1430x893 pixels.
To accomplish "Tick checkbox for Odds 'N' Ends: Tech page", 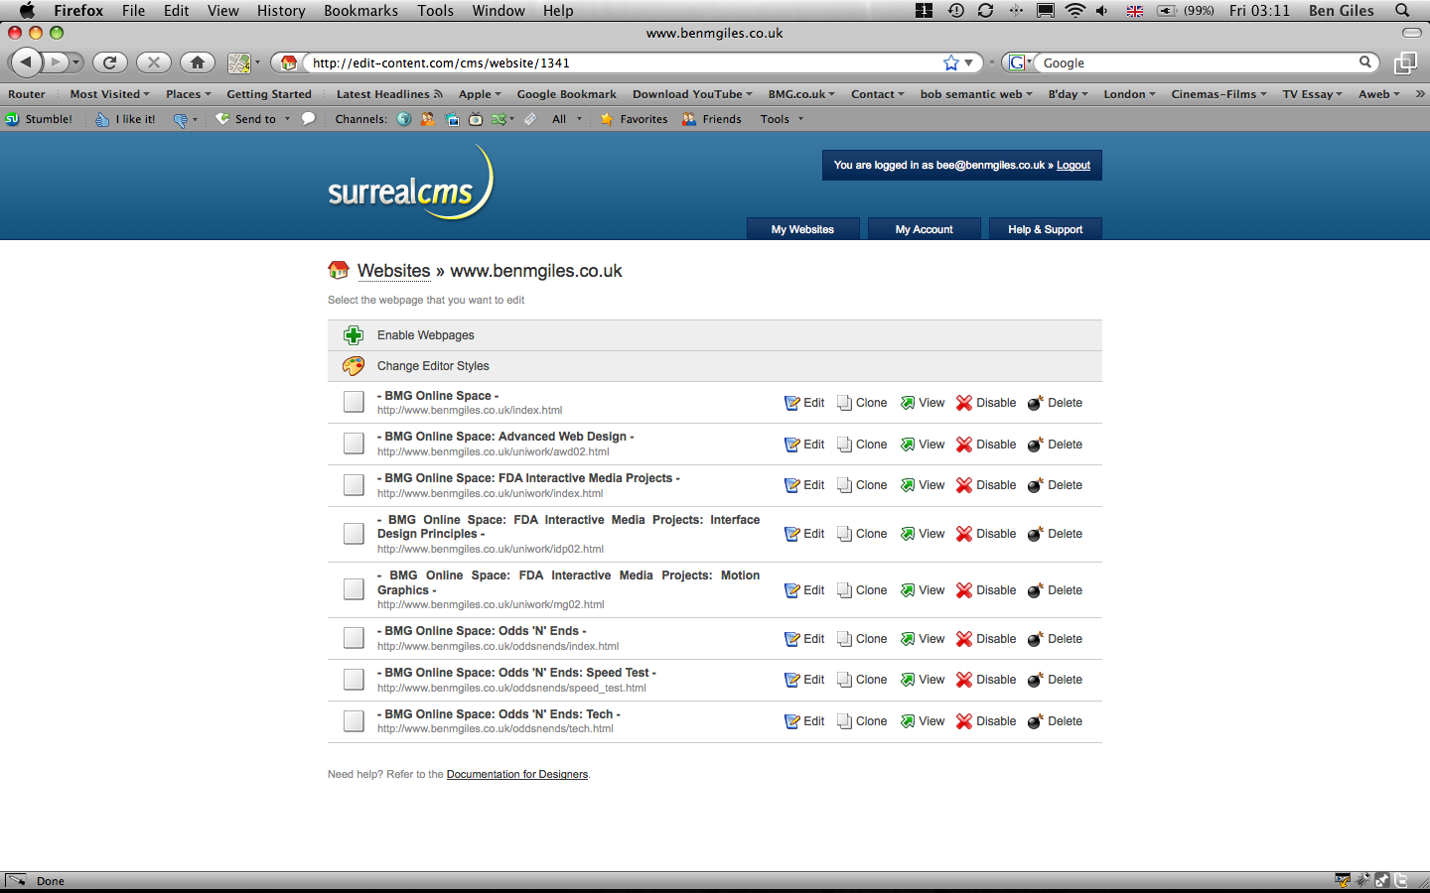I will [354, 721].
